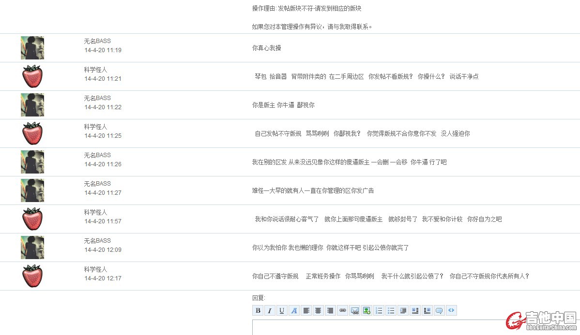Click strawberry avatar on the 12:17 message
Screen dimensions: 580x335
pyautogui.click(x=32, y=276)
